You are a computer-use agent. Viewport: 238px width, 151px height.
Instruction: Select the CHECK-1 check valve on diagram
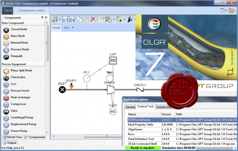140,90
